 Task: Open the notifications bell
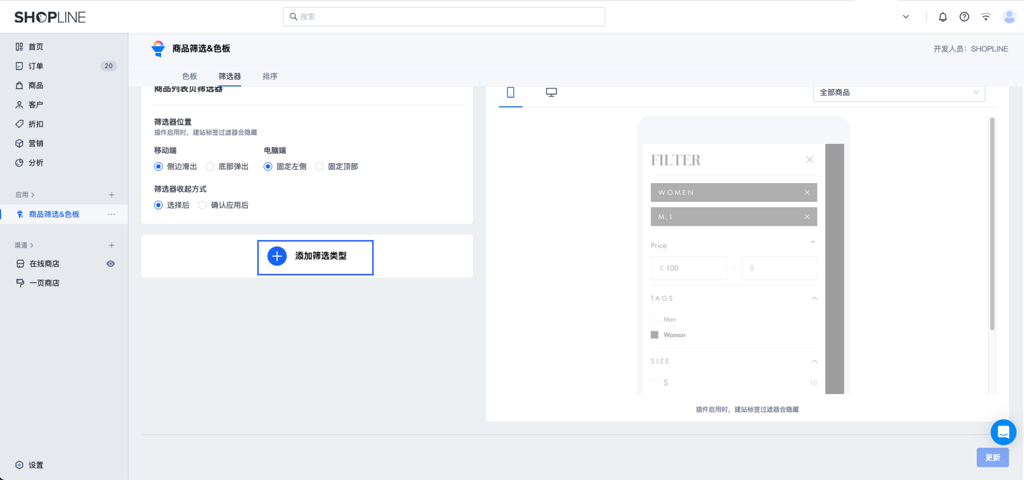click(x=943, y=17)
